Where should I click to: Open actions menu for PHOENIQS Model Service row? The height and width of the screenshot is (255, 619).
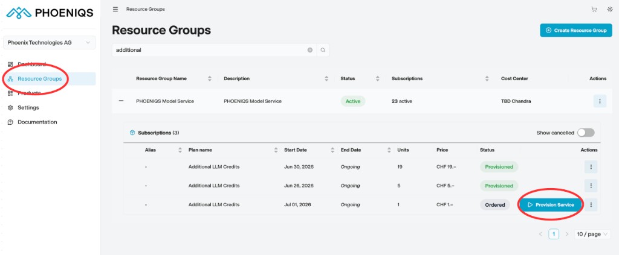pos(600,101)
